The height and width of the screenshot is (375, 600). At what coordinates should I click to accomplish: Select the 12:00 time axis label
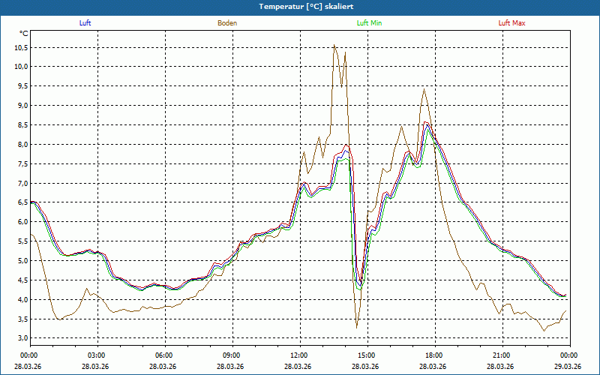(299, 355)
